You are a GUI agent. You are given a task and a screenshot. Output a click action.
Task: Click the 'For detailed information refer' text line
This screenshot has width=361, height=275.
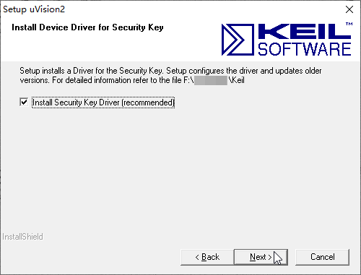pos(132,80)
